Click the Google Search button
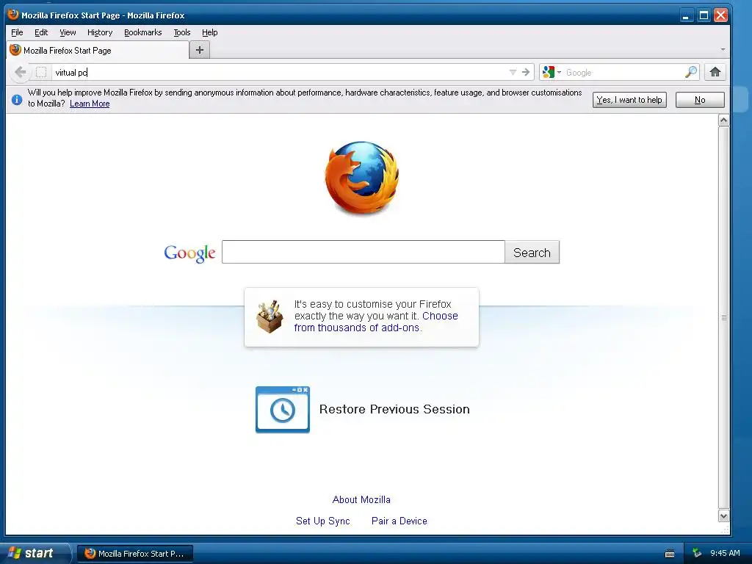 532,253
